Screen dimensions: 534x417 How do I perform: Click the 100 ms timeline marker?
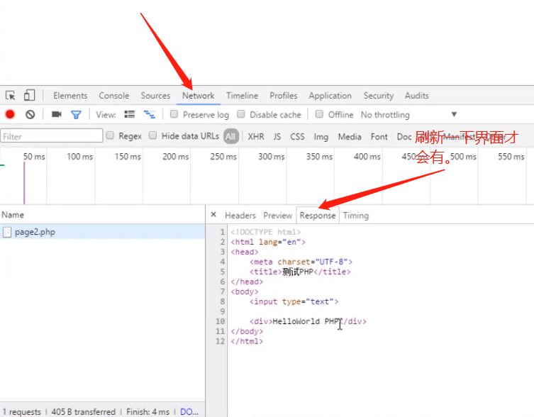[x=79, y=156]
